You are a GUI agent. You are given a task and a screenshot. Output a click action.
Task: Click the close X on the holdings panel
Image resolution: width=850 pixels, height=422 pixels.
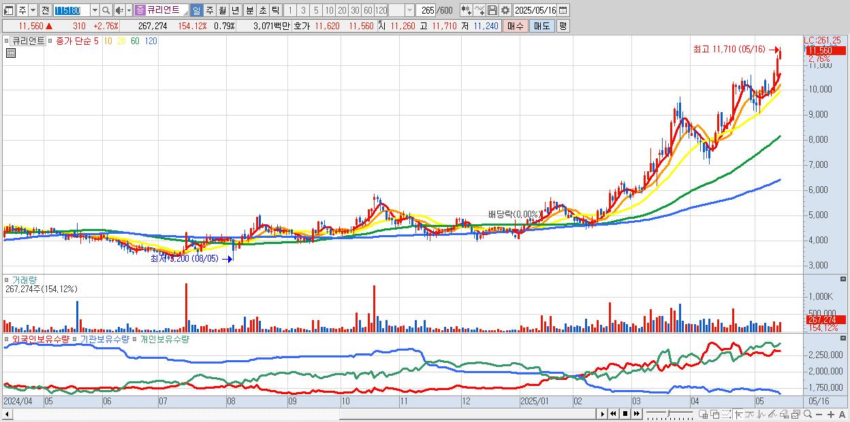pyautogui.click(x=843, y=338)
